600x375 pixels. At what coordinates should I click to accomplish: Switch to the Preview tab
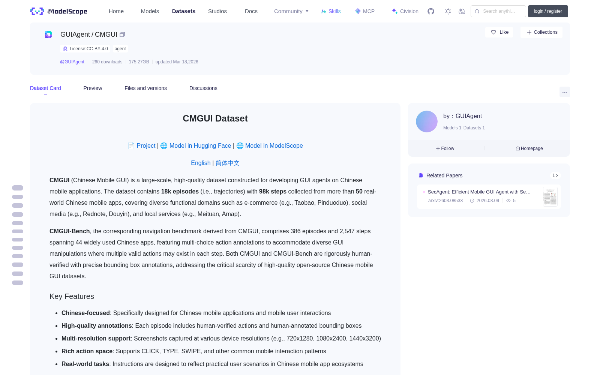pyautogui.click(x=93, y=88)
